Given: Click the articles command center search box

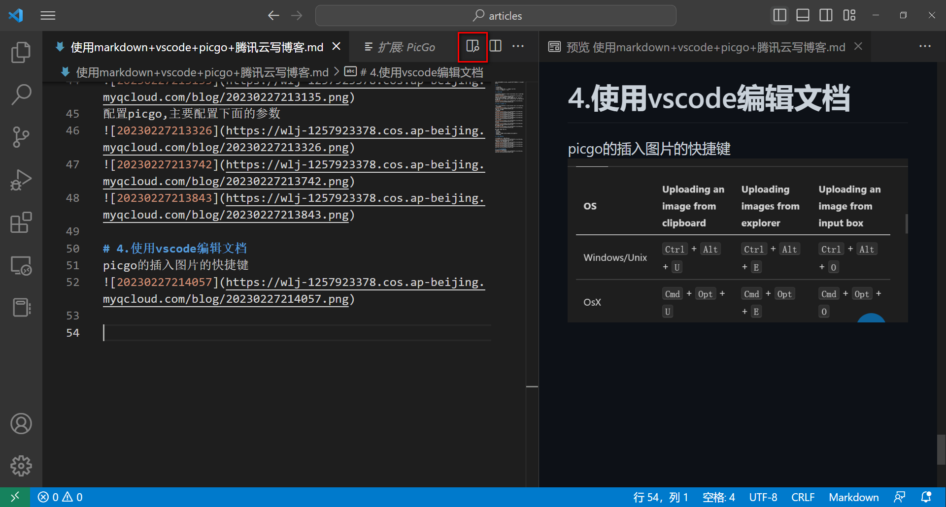Looking at the screenshot, I should pos(496,16).
